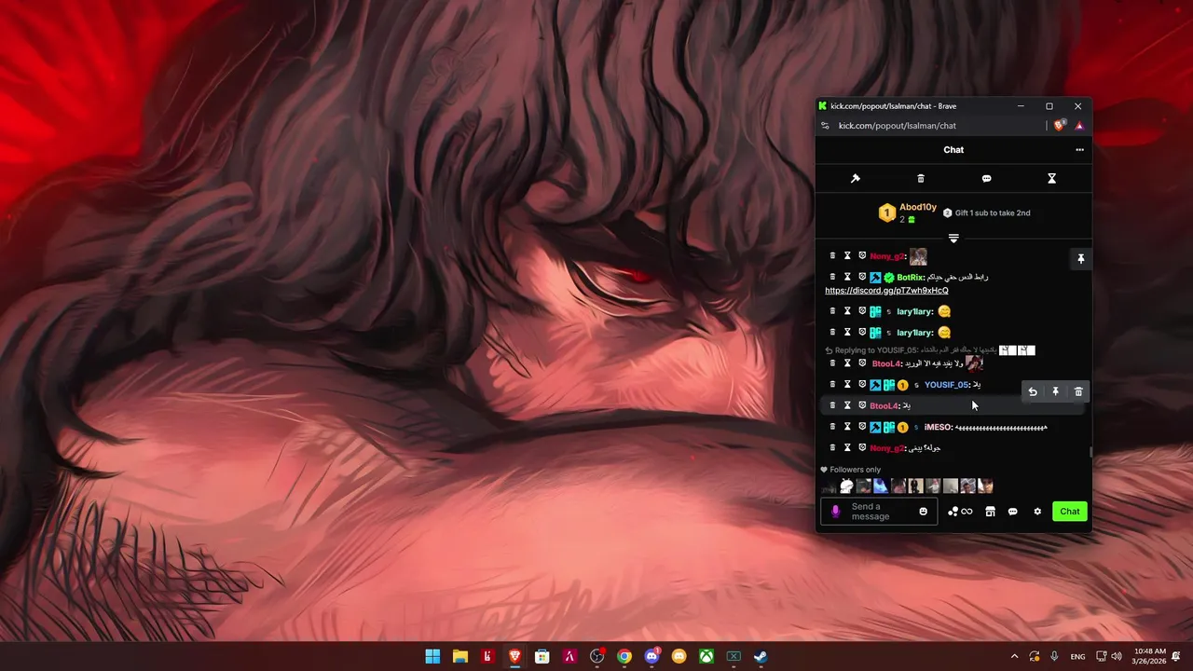1193x671 pixels.
Task: Select the white cartoon character quick emote
Action: coord(846,486)
